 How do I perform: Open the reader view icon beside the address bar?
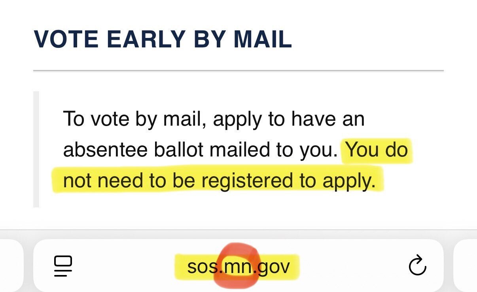coord(63,266)
